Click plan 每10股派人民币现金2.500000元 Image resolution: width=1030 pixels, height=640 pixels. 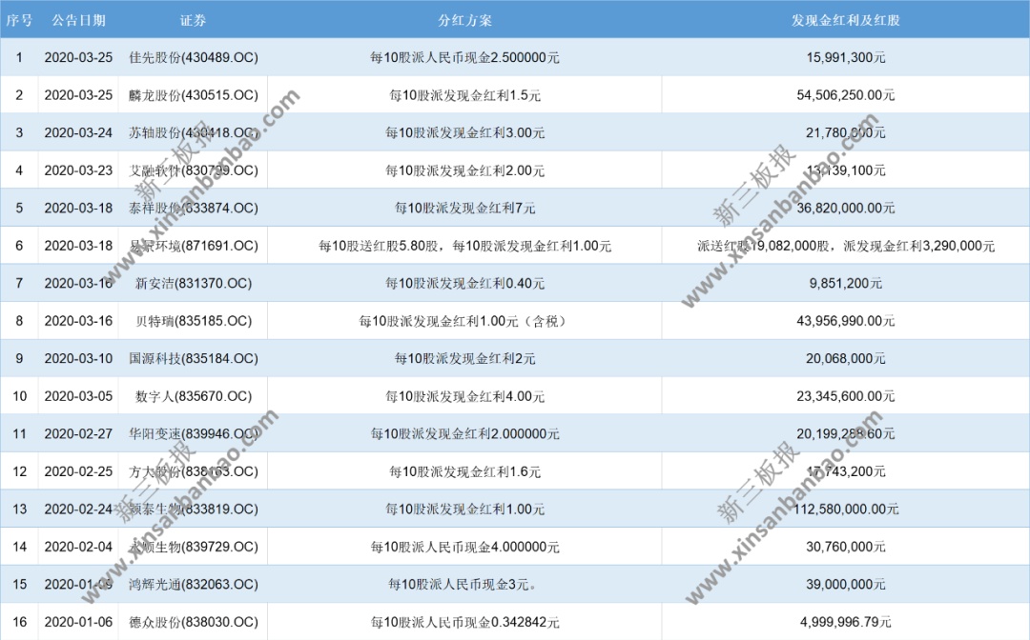465,58
